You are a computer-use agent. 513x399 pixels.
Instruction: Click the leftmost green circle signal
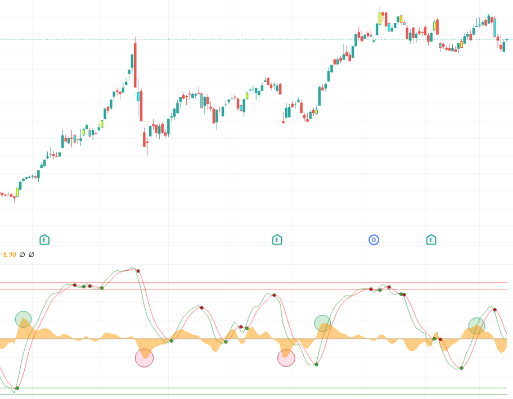23,319
